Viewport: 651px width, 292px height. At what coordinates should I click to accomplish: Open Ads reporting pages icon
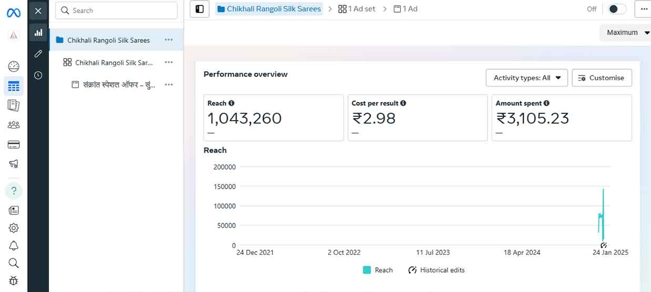click(14, 105)
